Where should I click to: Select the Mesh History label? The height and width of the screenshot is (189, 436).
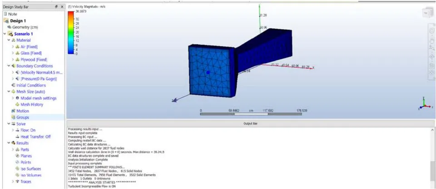click(x=32, y=105)
